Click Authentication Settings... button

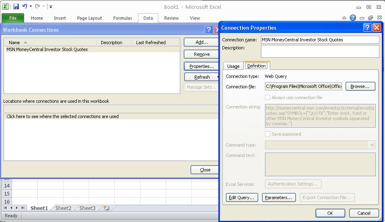coord(293,184)
